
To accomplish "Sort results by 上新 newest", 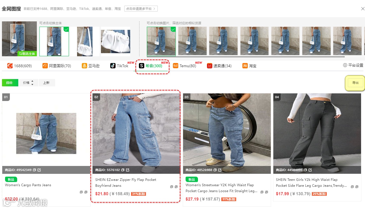I will [46, 83].
